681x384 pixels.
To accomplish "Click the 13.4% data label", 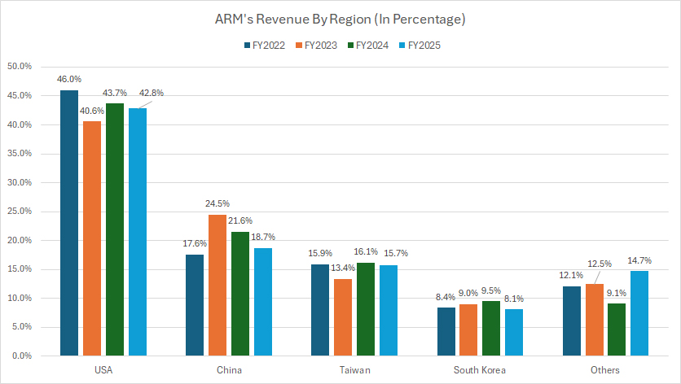I will coord(343,268).
